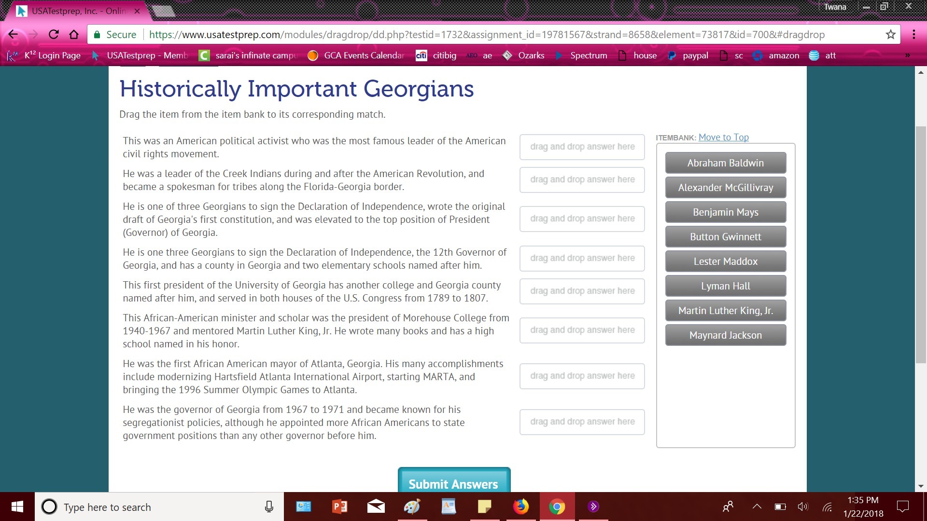
Task: Reload the page with the refresh icon
Action: [54, 34]
